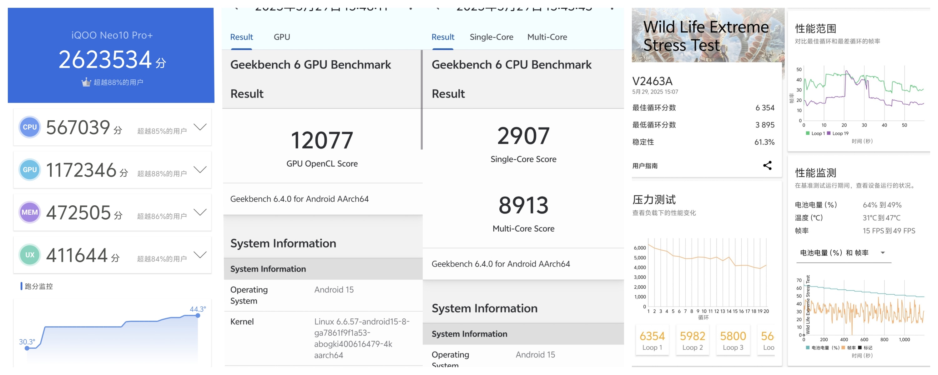
Task: Expand the UX 411644 score details
Action: click(200, 254)
